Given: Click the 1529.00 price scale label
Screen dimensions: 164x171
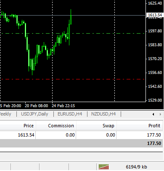Looking at the screenshot, I should (x=155, y=100).
